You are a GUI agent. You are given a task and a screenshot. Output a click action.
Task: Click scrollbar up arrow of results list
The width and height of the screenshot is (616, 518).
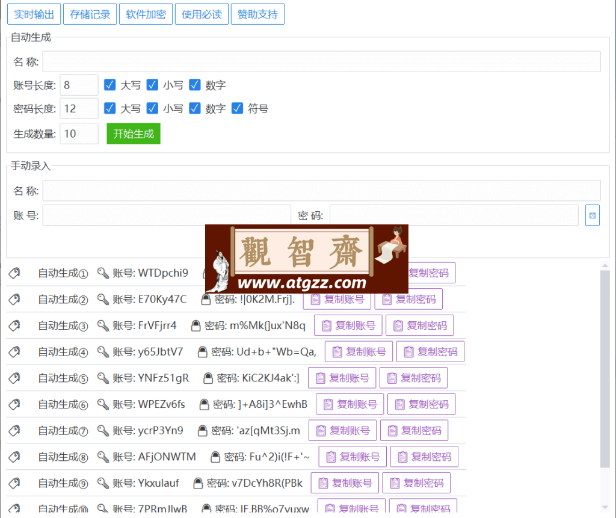tap(605, 266)
